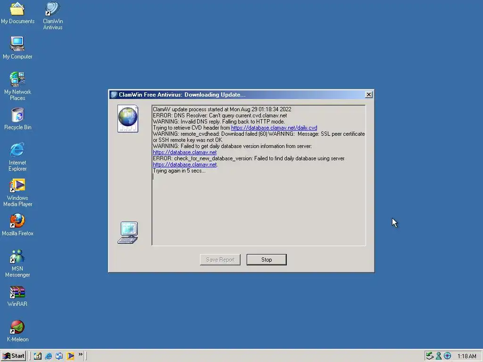Open the My Documents desktop icon
Screen dimensions: 483x362
click(17, 12)
